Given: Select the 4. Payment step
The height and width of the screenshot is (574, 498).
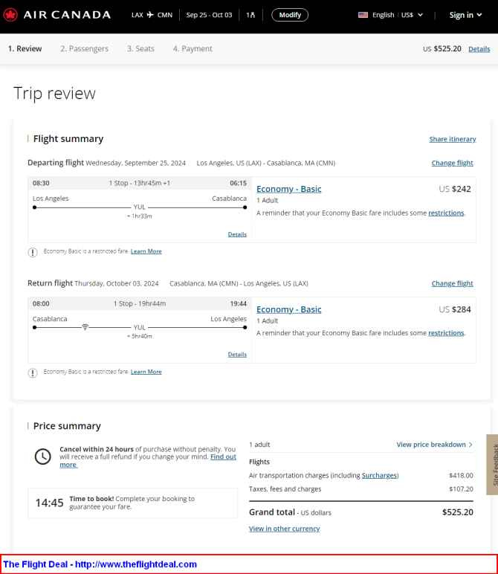Looking at the screenshot, I should point(193,48).
